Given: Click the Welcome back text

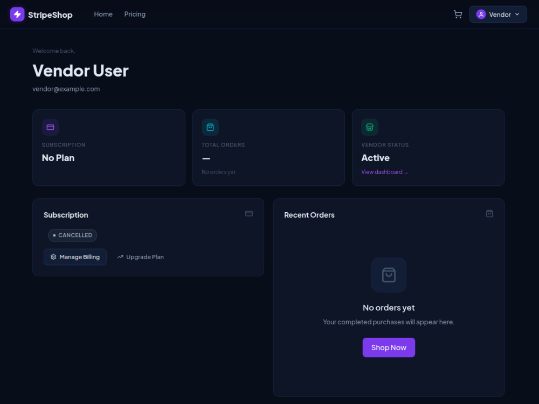Looking at the screenshot, I should [x=53, y=51].
